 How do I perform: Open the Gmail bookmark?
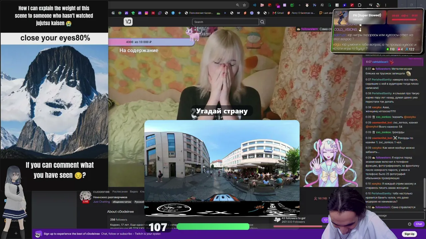click(x=278, y=13)
